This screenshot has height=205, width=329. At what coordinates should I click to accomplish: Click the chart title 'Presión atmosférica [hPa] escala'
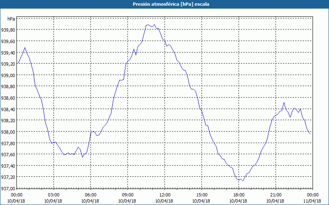(171, 4)
